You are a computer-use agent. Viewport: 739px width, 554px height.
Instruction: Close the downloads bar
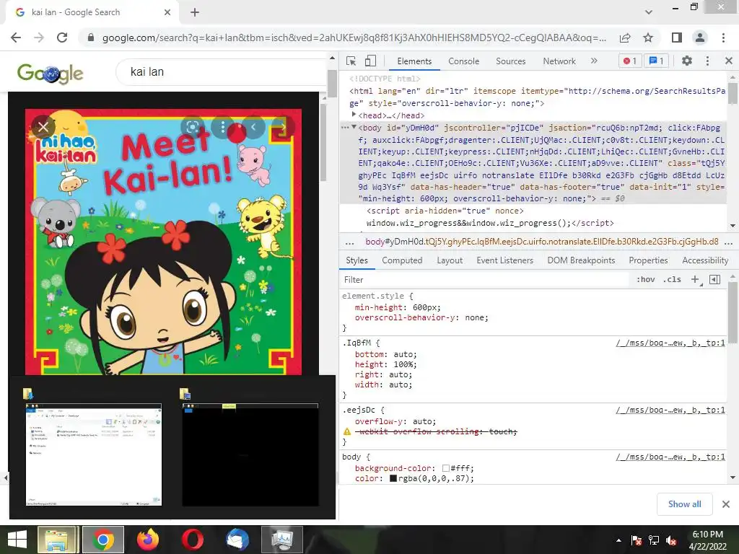[726, 504]
